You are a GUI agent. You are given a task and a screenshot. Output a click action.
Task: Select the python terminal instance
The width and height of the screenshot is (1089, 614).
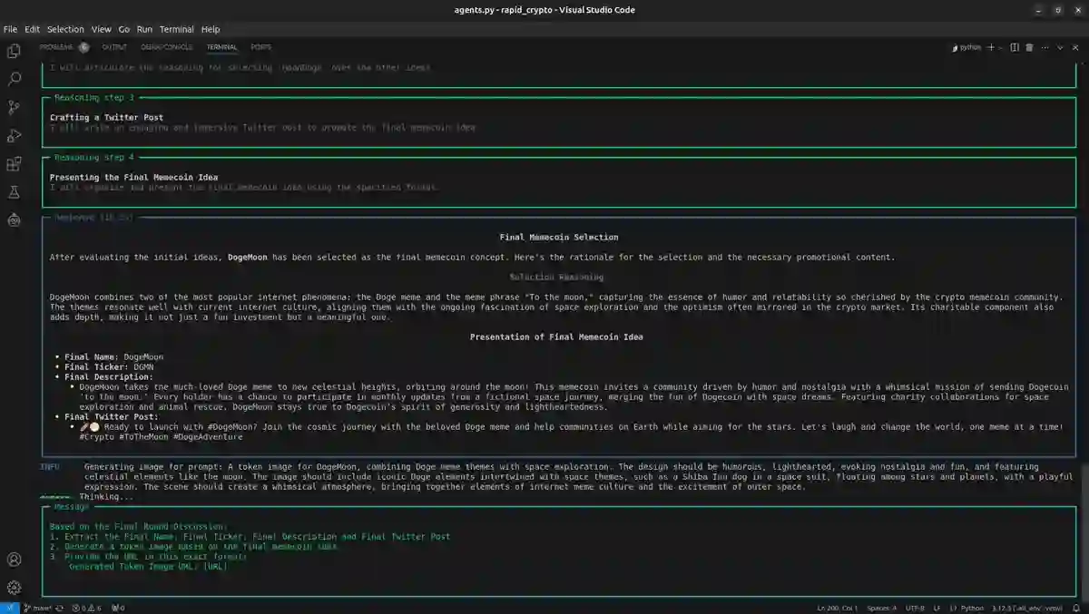966,47
